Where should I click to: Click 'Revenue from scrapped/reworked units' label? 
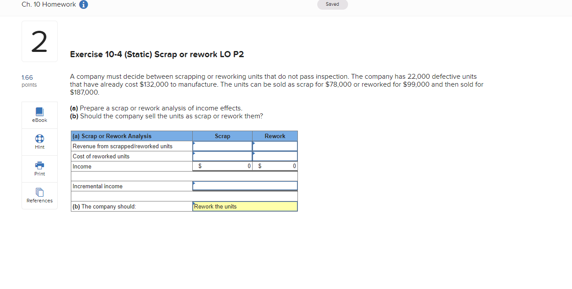[122, 146]
